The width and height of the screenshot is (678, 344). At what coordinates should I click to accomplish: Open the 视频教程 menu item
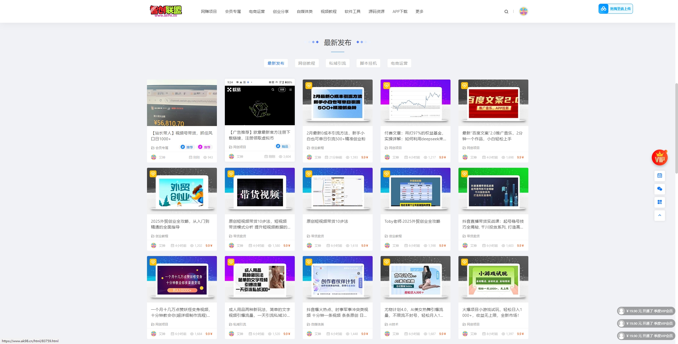328,11
